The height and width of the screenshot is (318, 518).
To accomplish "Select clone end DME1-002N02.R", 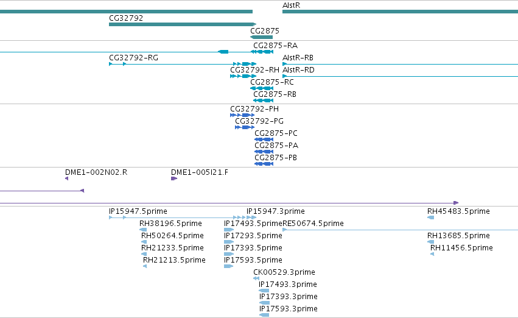I will pyautogui.click(x=96, y=172).
